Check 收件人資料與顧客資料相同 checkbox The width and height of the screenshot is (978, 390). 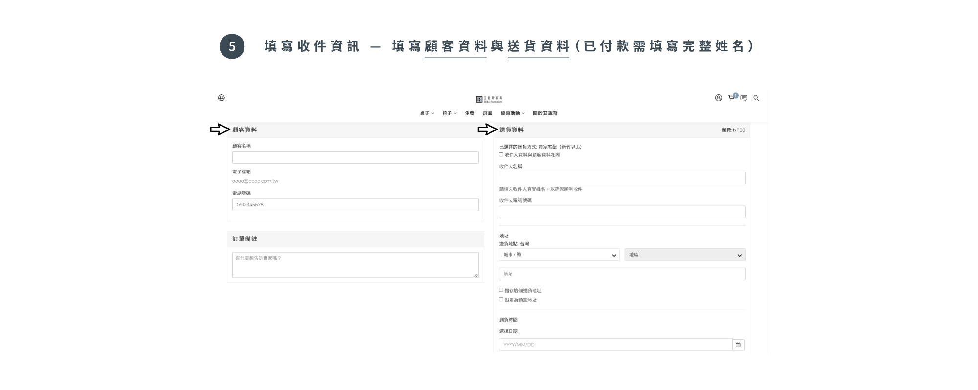(501, 155)
